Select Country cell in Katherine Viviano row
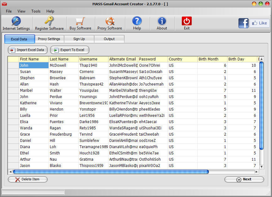The width and height of the screenshot is (272, 197). (183, 103)
